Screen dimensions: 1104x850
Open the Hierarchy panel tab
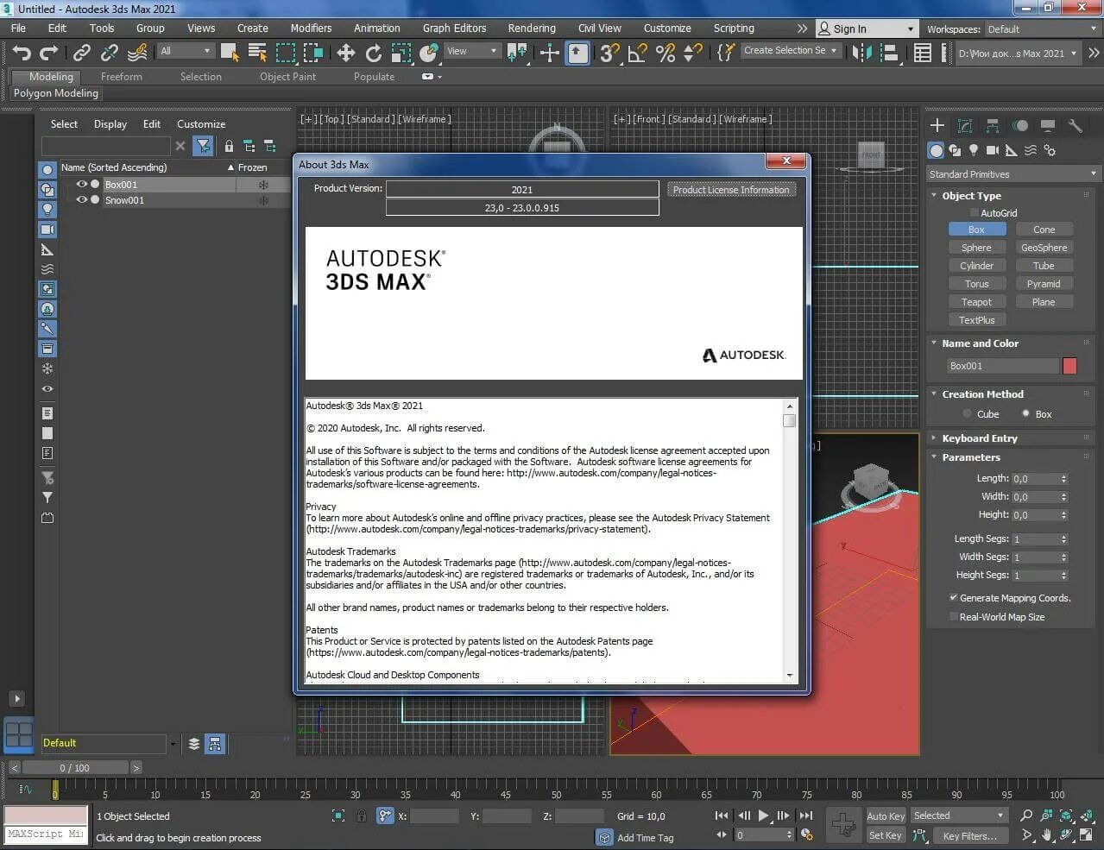[x=993, y=126]
